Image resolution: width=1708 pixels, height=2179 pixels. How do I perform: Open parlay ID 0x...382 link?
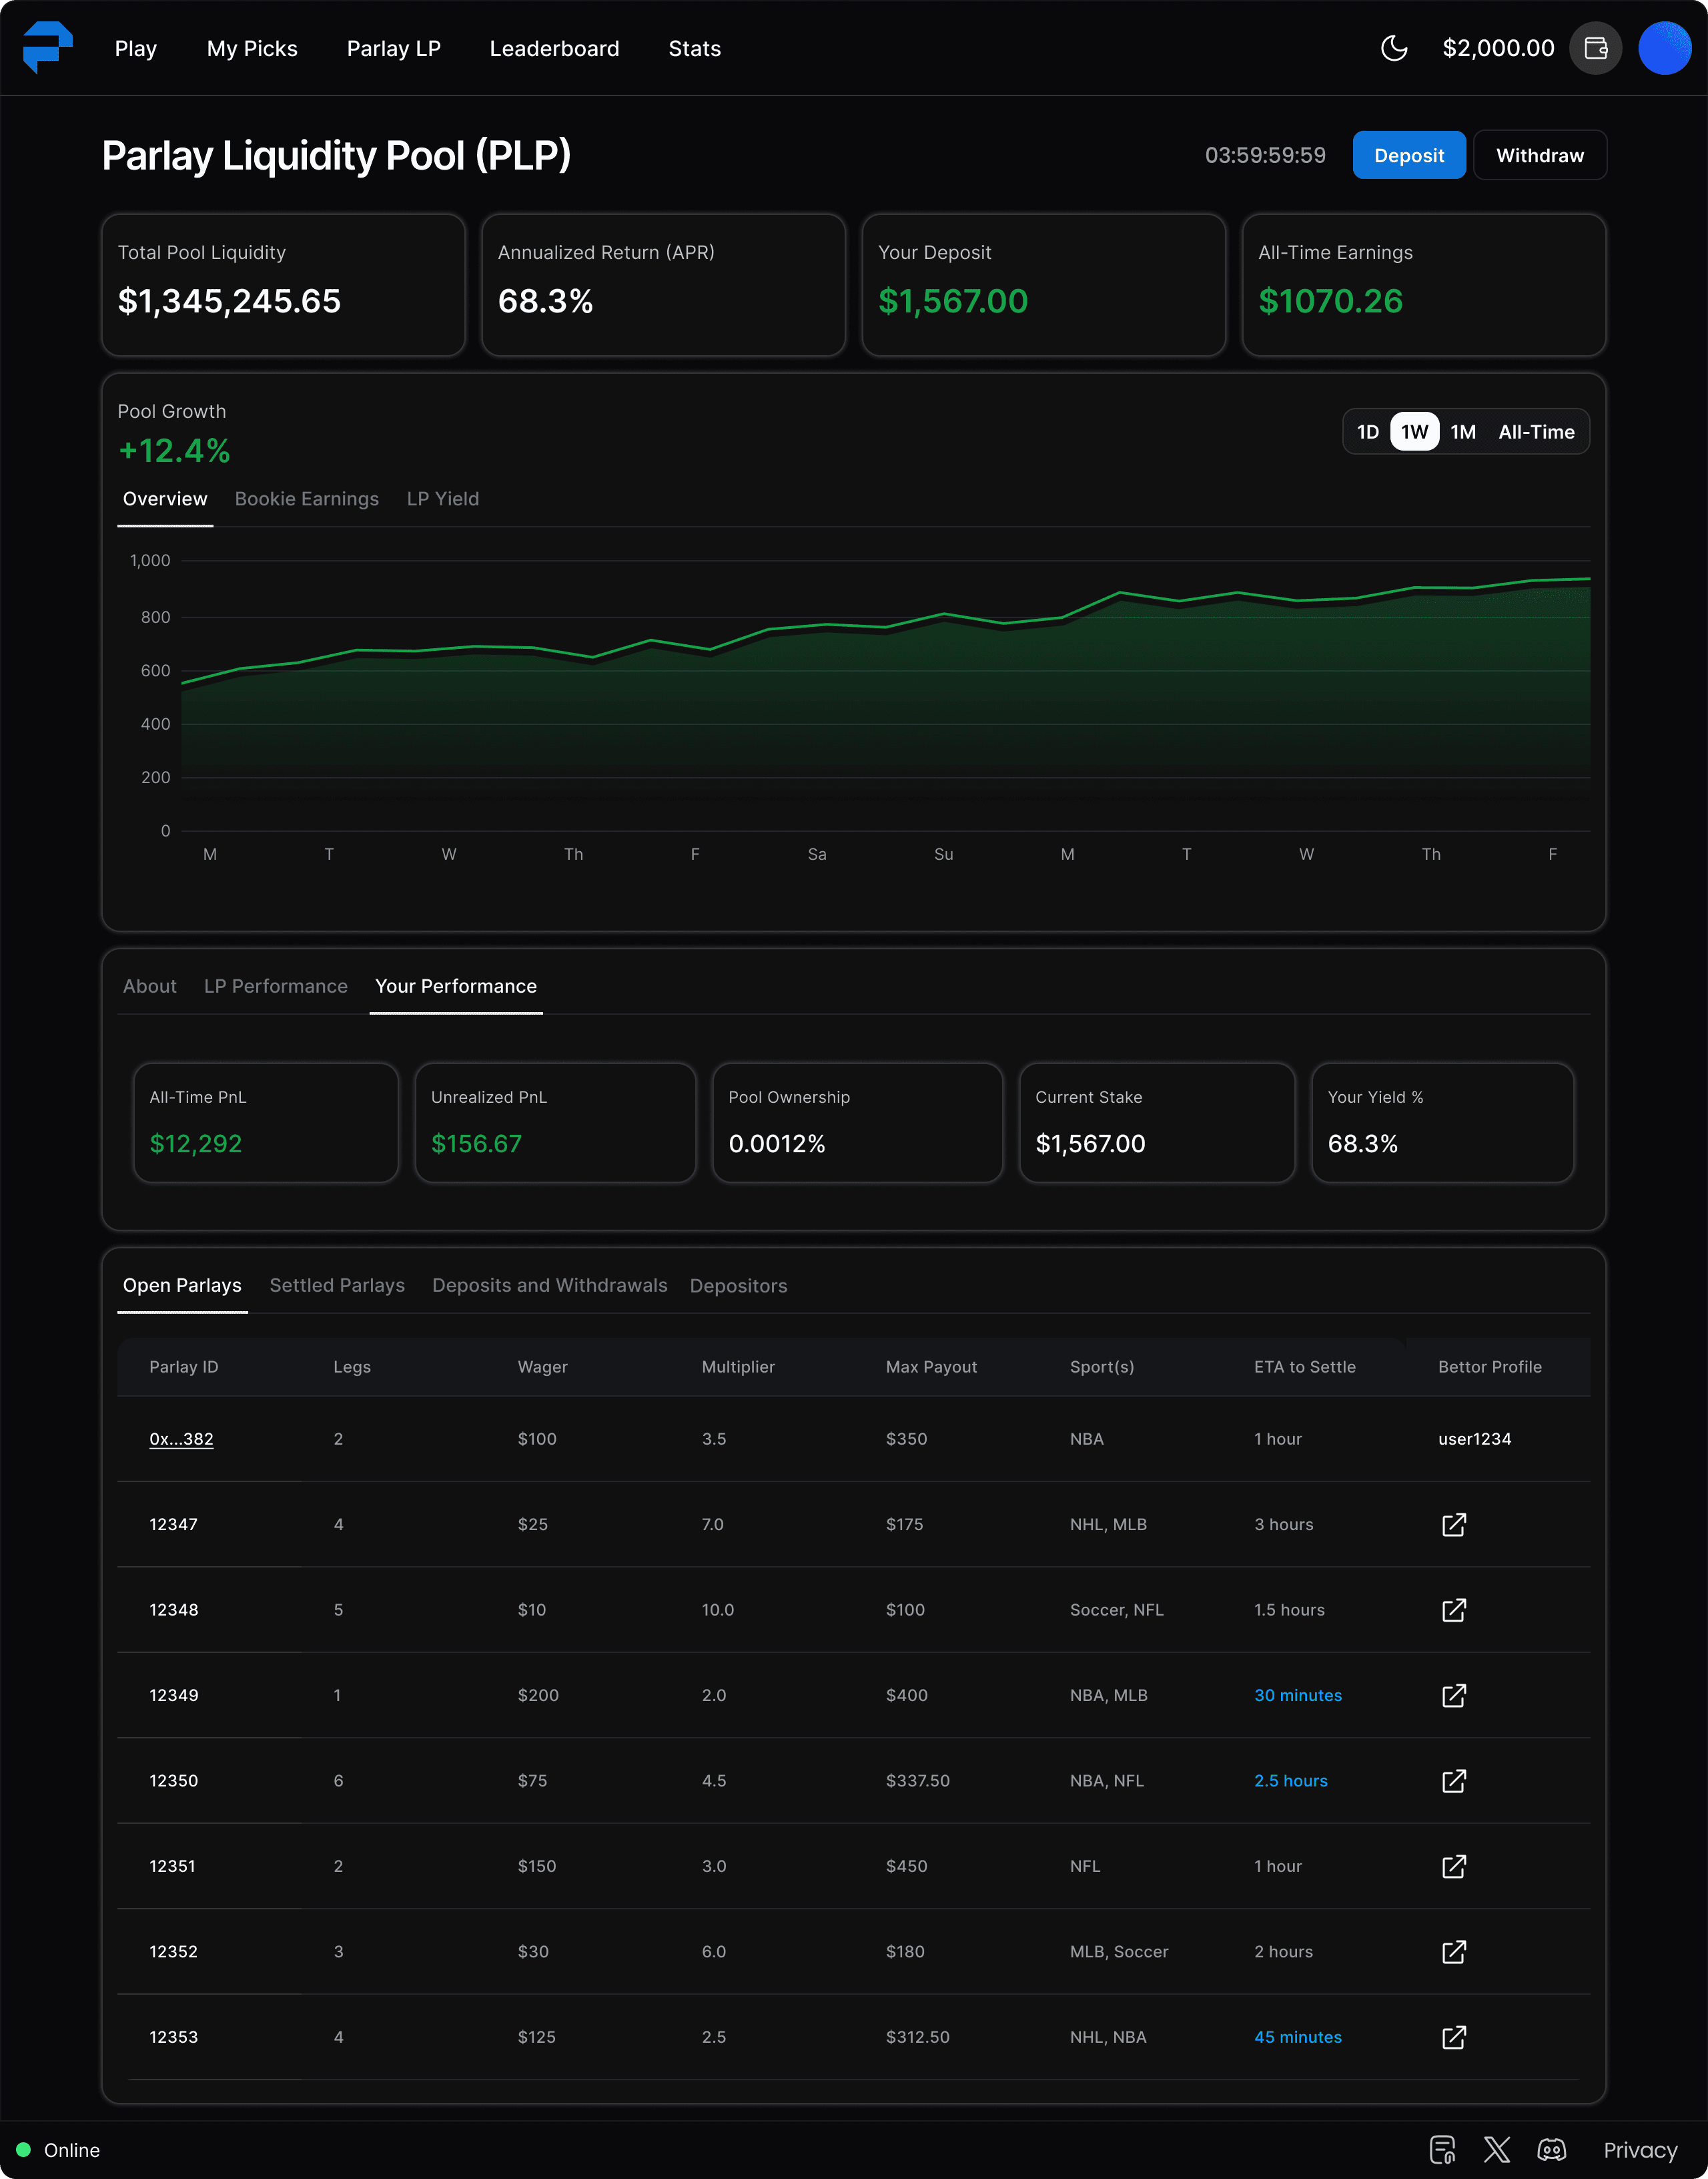[181, 1439]
